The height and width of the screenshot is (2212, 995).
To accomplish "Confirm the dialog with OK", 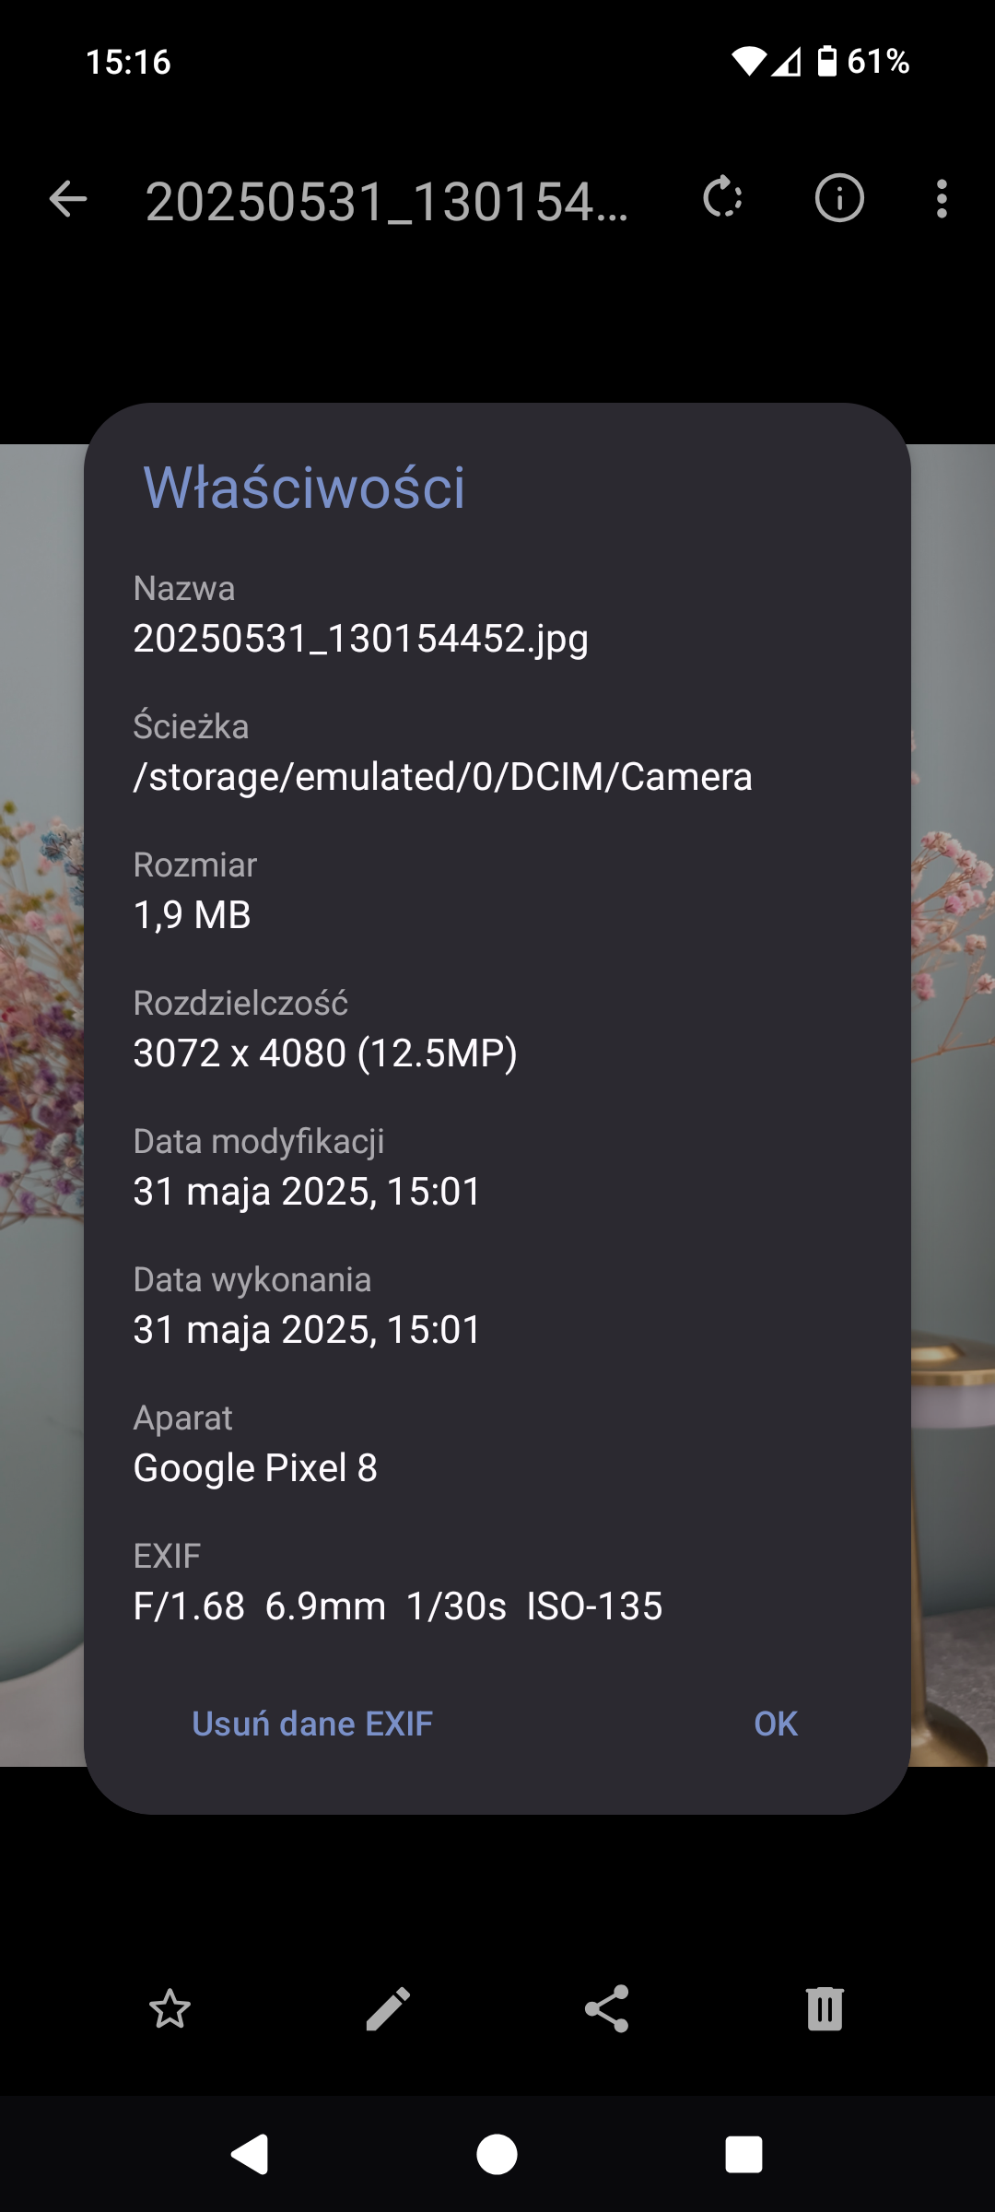I will pyautogui.click(x=776, y=1724).
